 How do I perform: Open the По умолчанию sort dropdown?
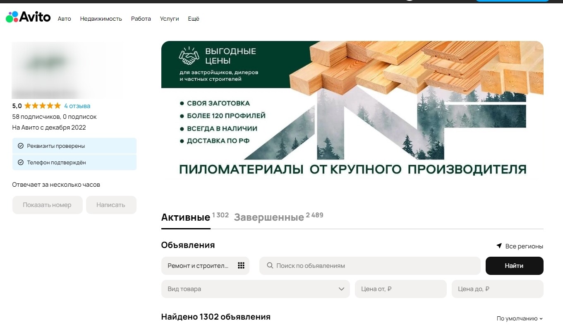[520, 319]
